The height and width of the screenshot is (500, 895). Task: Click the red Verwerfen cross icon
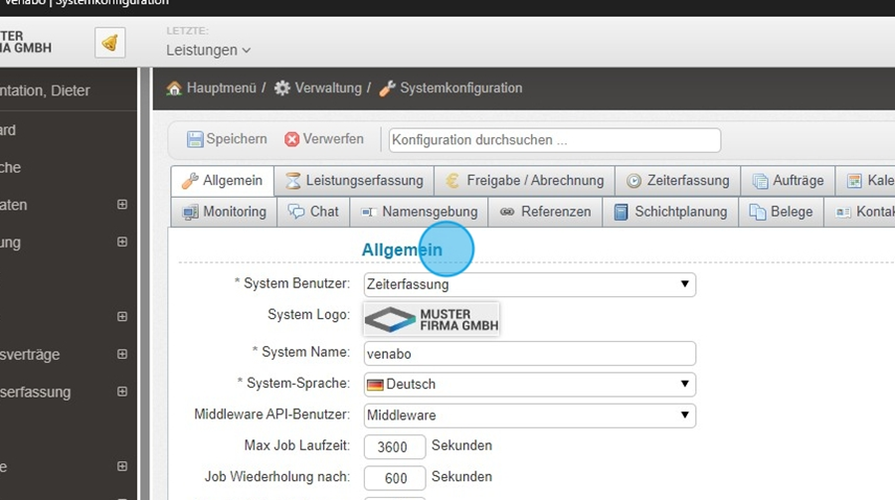(x=291, y=140)
